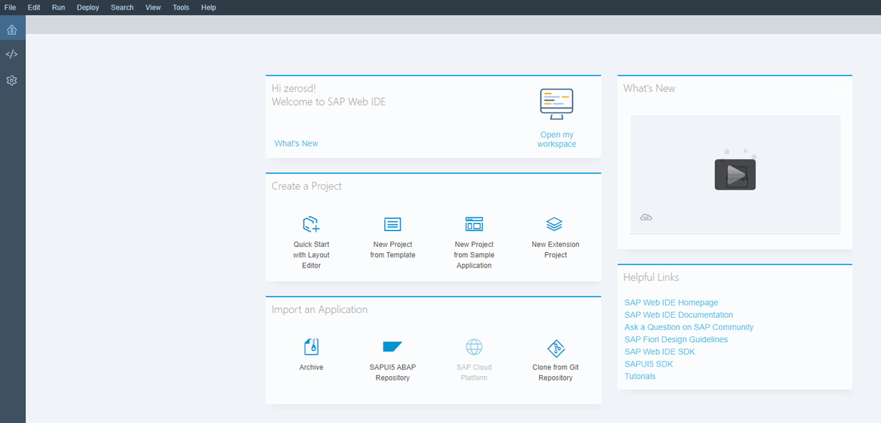Open SAP Fiori Design Guidelines link
The height and width of the screenshot is (423, 881).
[676, 340]
